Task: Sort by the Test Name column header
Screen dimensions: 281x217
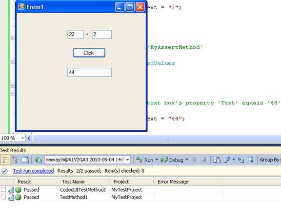Action: click(x=73, y=182)
